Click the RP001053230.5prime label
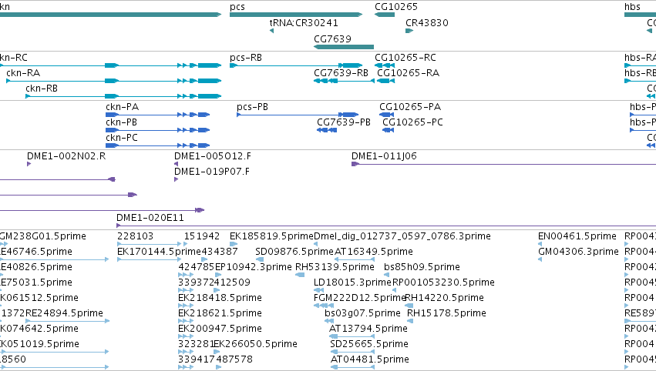 point(443,282)
